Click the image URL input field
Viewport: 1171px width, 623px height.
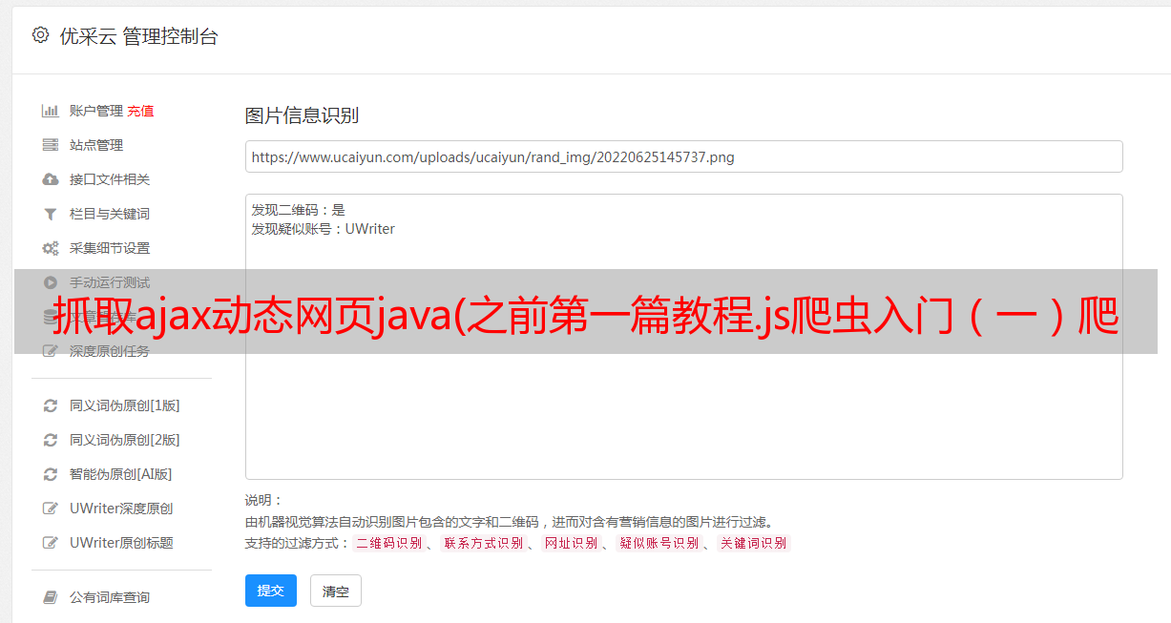(683, 156)
